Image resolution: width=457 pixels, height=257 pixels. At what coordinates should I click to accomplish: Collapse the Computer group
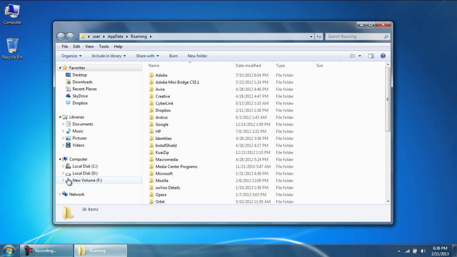(x=60, y=159)
